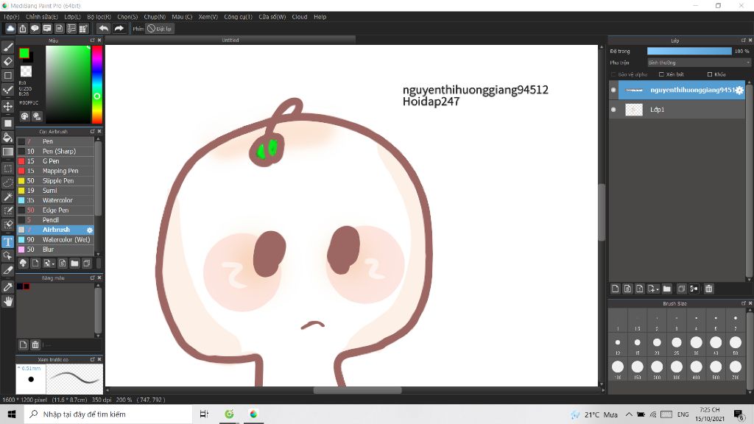Delete palette color with trash icon in Bảng màu
Screen dimensions: 754x424
point(35,344)
